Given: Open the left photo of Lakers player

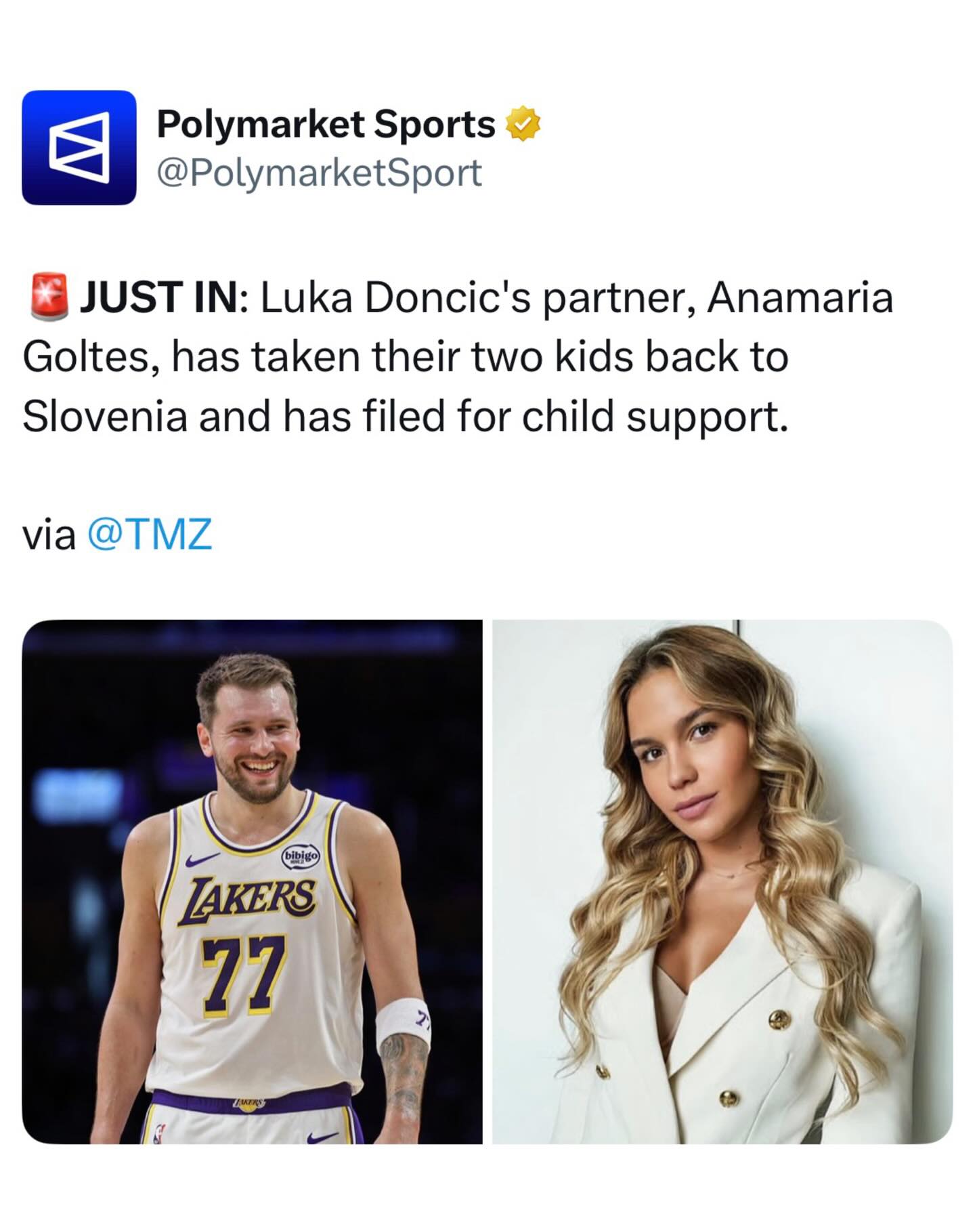Looking at the screenshot, I should point(252,881).
